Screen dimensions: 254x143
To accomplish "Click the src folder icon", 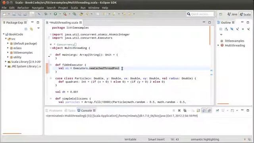I will coord(9,39).
